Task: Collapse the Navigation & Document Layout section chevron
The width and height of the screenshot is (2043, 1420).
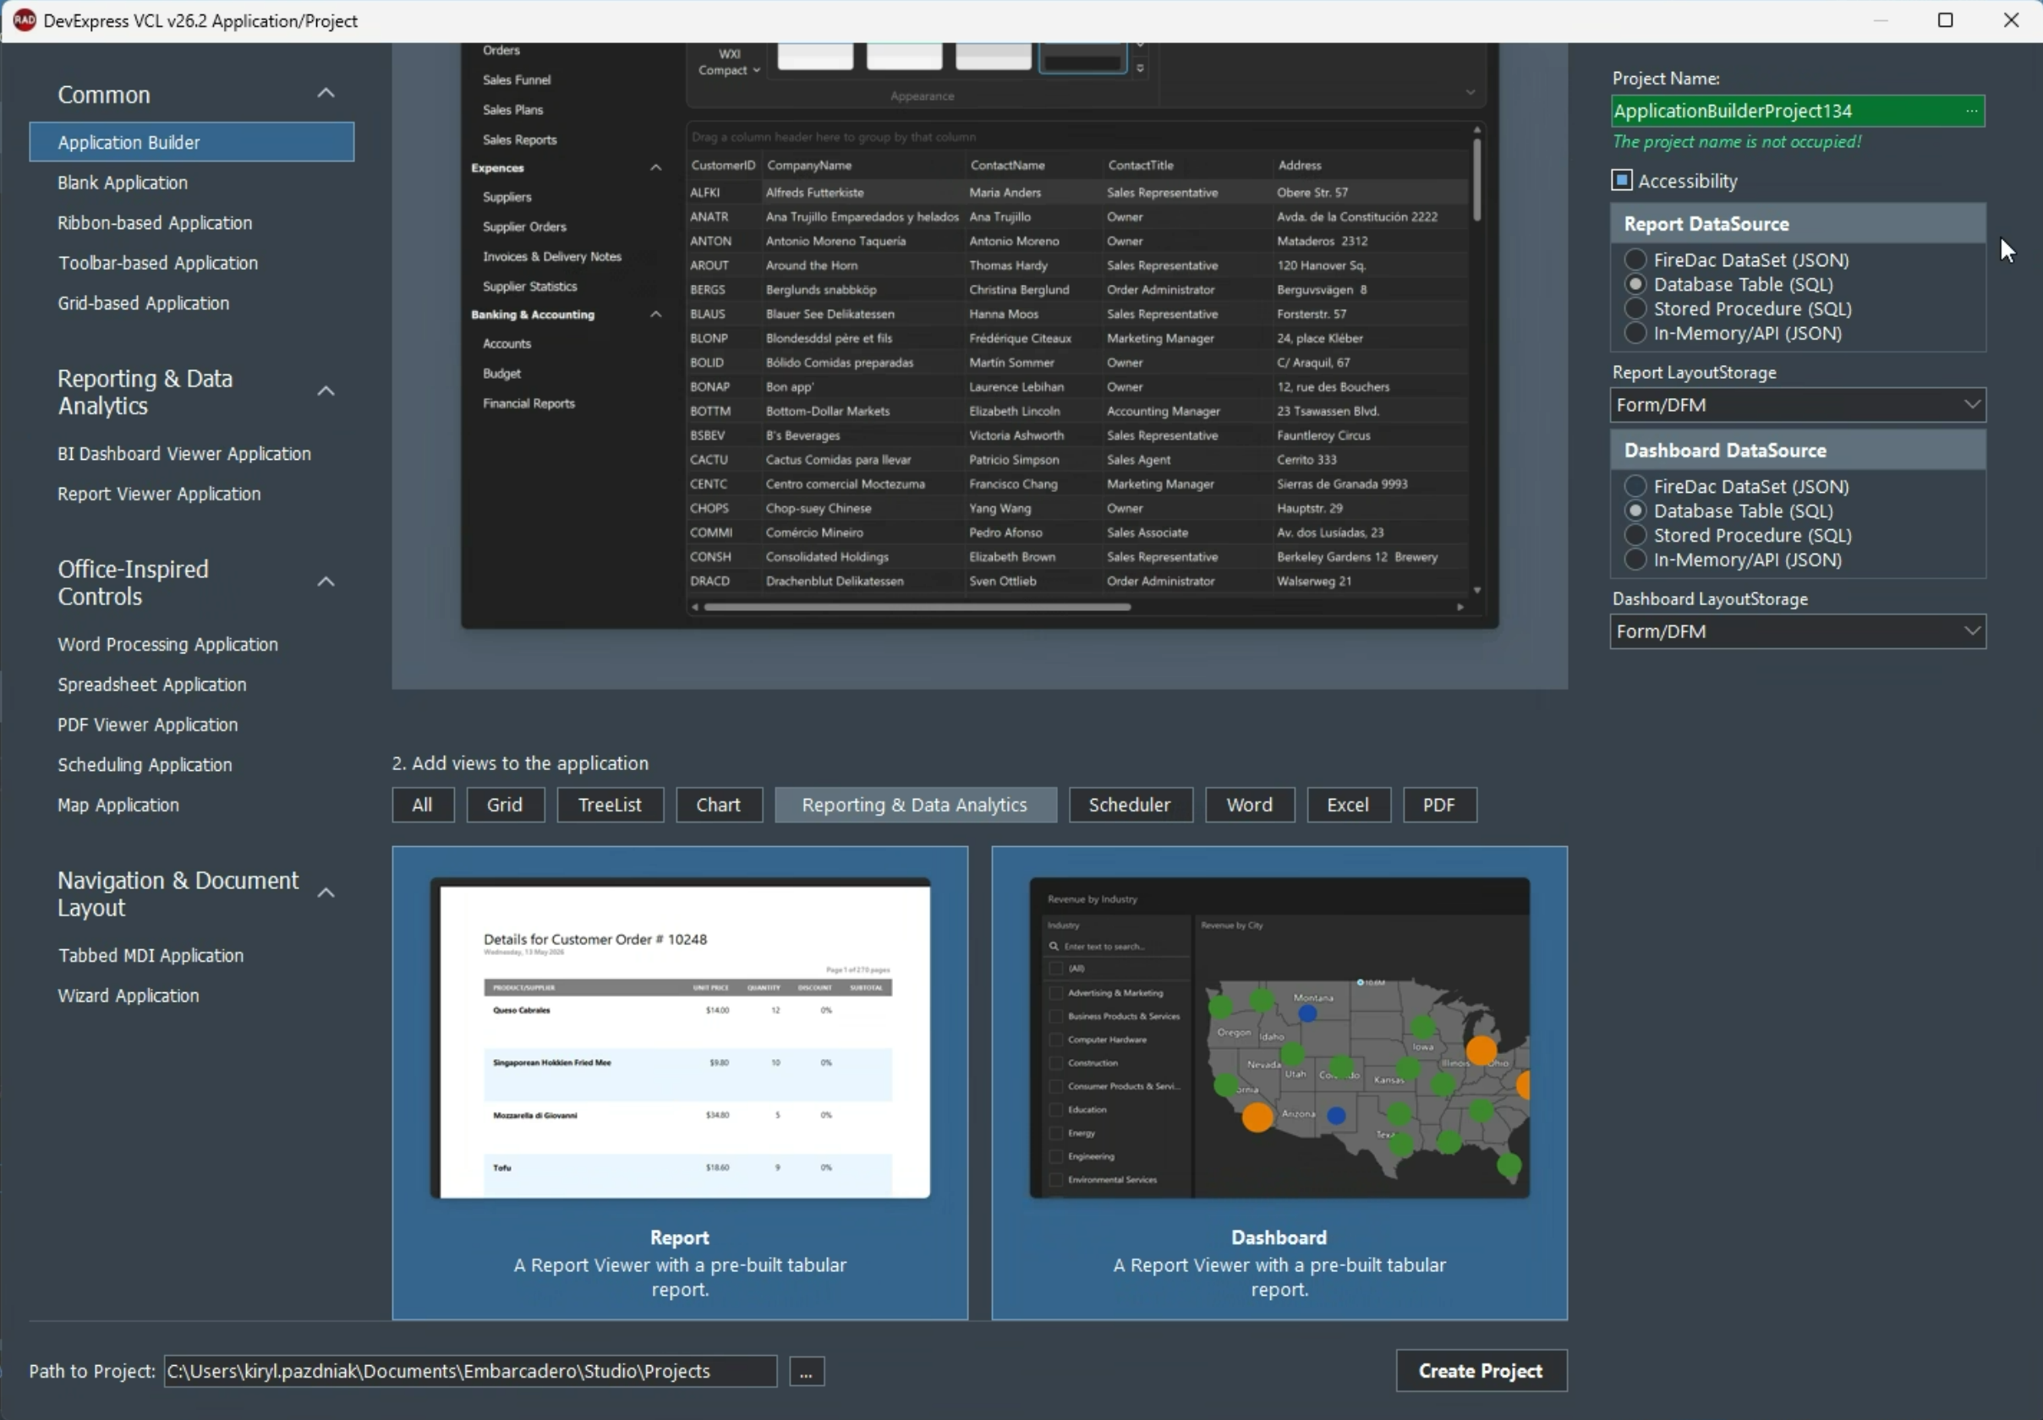Action: click(x=326, y=893)
